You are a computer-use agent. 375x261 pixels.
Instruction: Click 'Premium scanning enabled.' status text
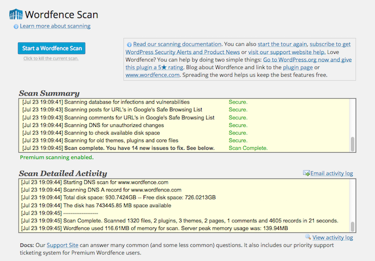tap(57, 157)
